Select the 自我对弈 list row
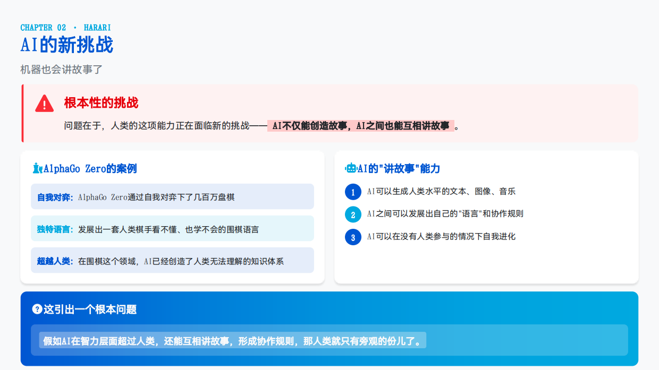Viewport: 659px width, 370px height. click(x=172, y=196)
